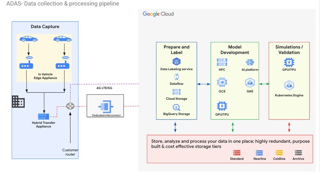Click the 'Archive' tier label

(298, 159)
